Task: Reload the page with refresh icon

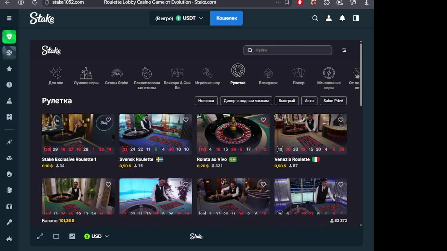Action: point(34,2)
